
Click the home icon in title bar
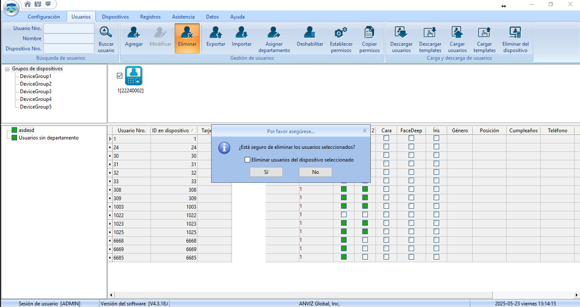pyautogui.click(x=27, y=4)
